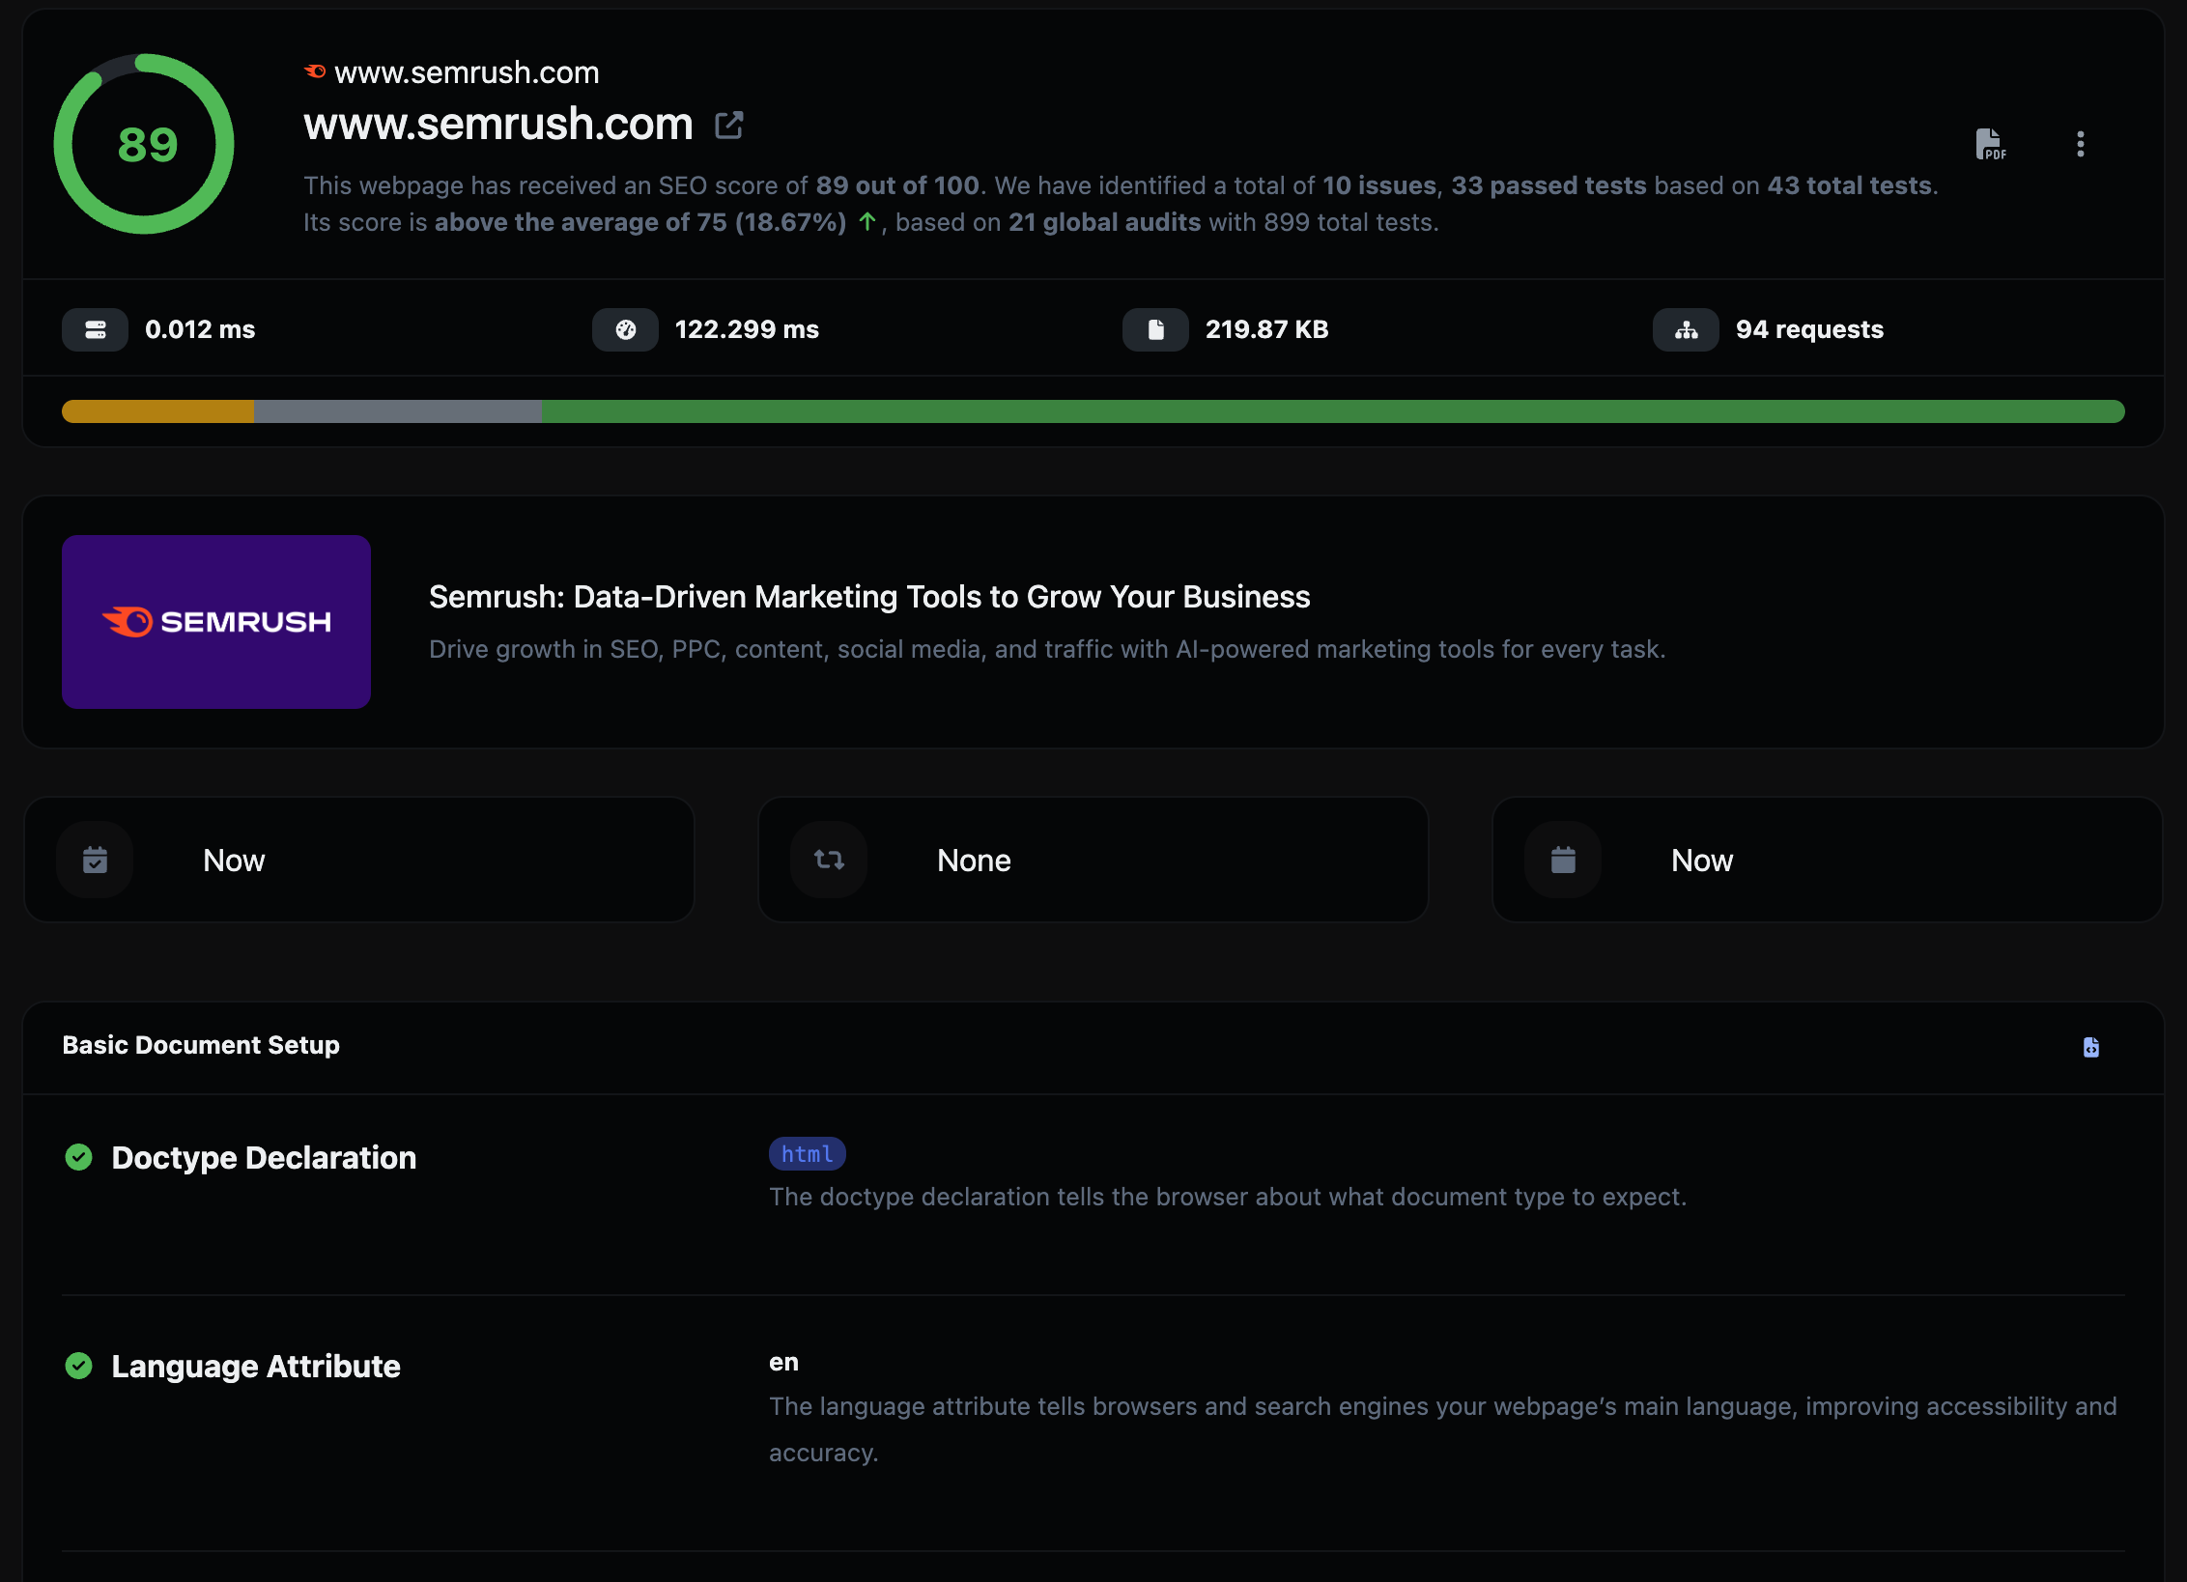The width and height of the screenshot is (2187, 1582).
Task: Click the calendar icon in last Now card
Action: (x=1563, y=860)
